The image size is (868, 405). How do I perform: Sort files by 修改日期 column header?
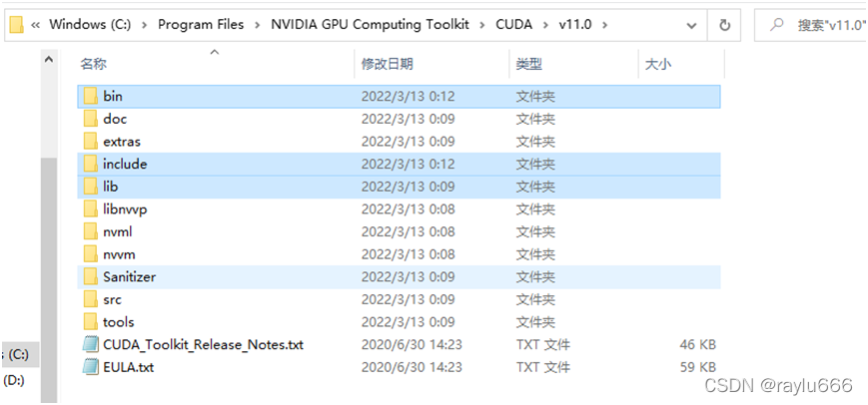[386, 64]
